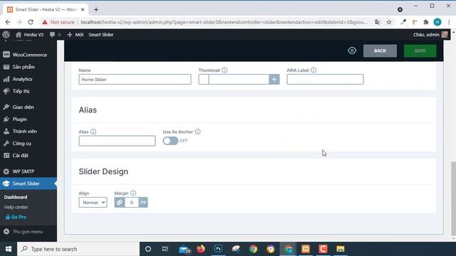Toggle the Use As Anchor switch
This screenshot has height=256, width=456.
pos(170,141)
